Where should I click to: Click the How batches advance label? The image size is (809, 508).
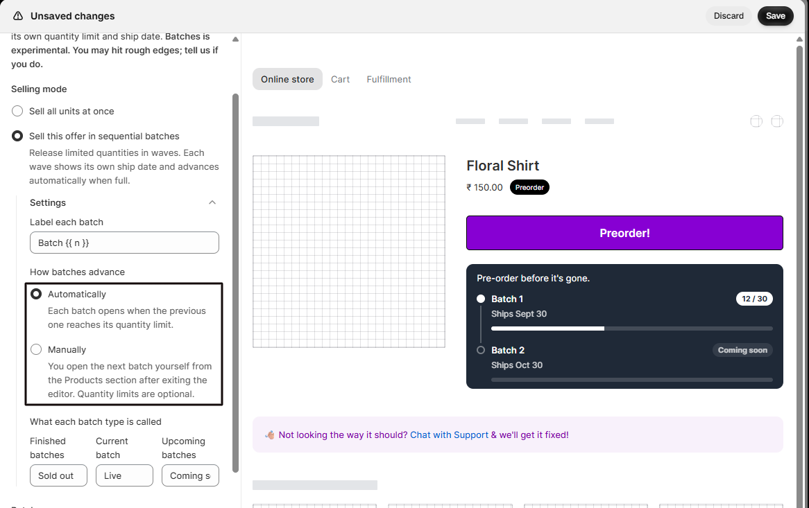click(x=78, y=272)
